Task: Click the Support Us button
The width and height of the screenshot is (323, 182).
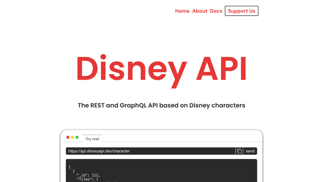Action: click(x=241, y=11)
